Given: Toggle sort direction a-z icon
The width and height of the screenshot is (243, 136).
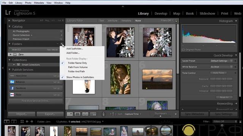Looking at the screenshot, I should point(113,114).
